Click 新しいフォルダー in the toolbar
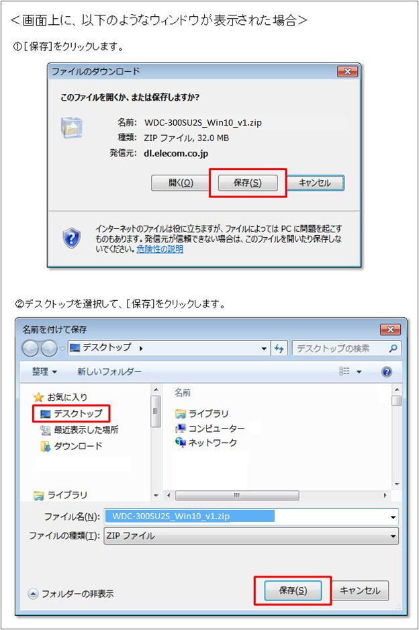Image resolution: width=419 pixels, height=630 pixels. coord(109,371)
